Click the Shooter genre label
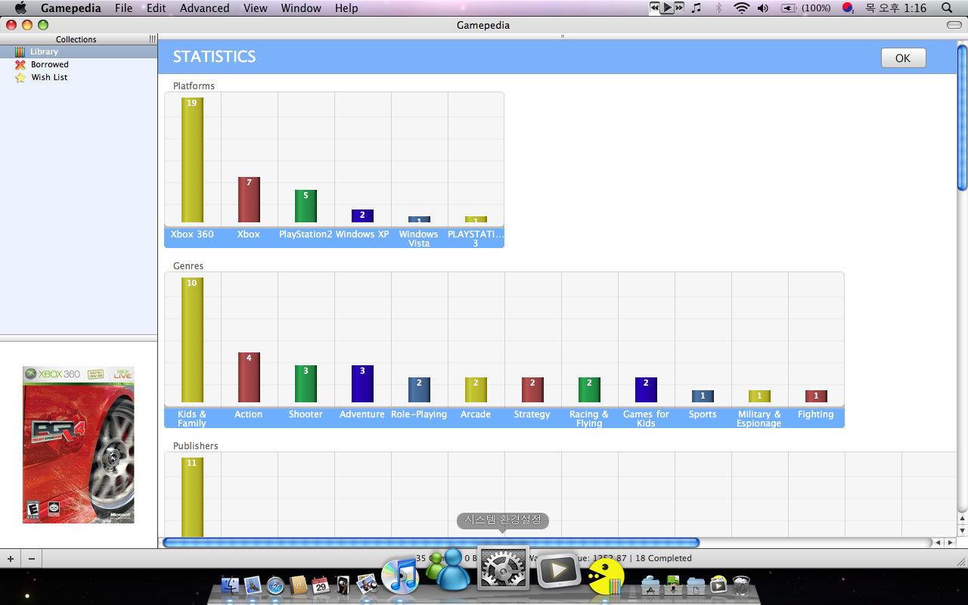968x605 pixels. [x=306, y=414]
